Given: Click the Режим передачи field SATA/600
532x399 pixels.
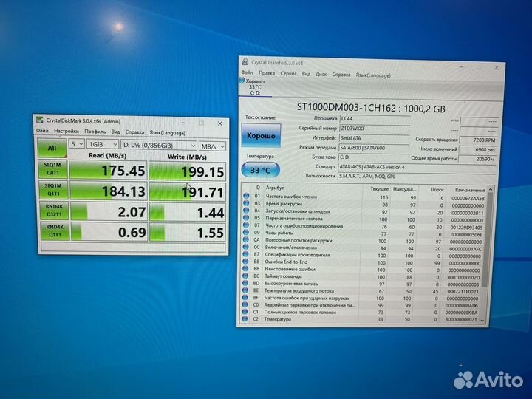Looking at the screenshot, I should coord(374,148).
